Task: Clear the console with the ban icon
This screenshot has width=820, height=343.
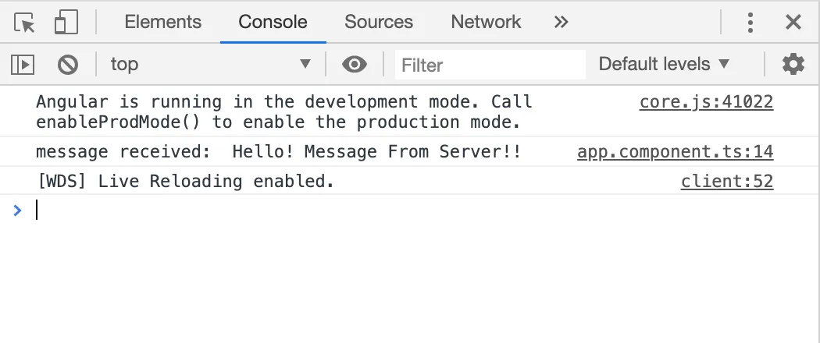Action: (68, 65)
